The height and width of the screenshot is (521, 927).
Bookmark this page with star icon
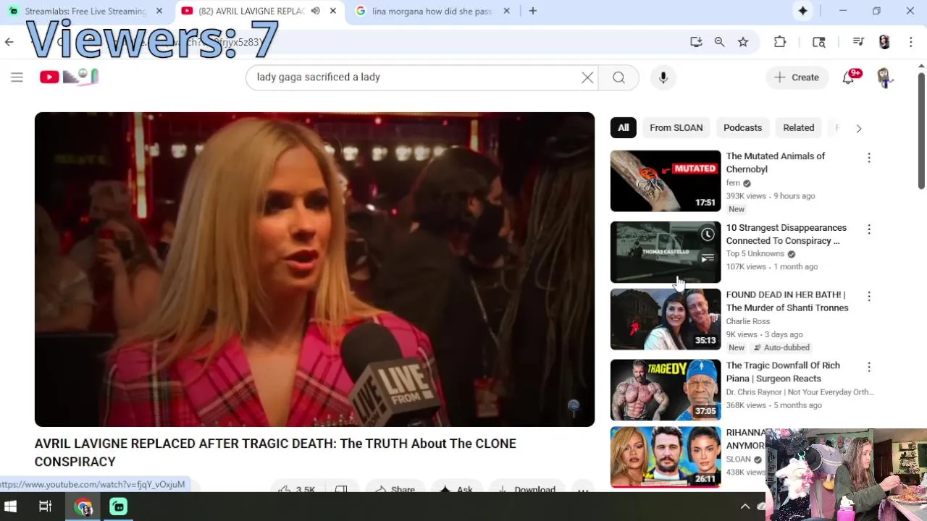[x=743, y=42]
